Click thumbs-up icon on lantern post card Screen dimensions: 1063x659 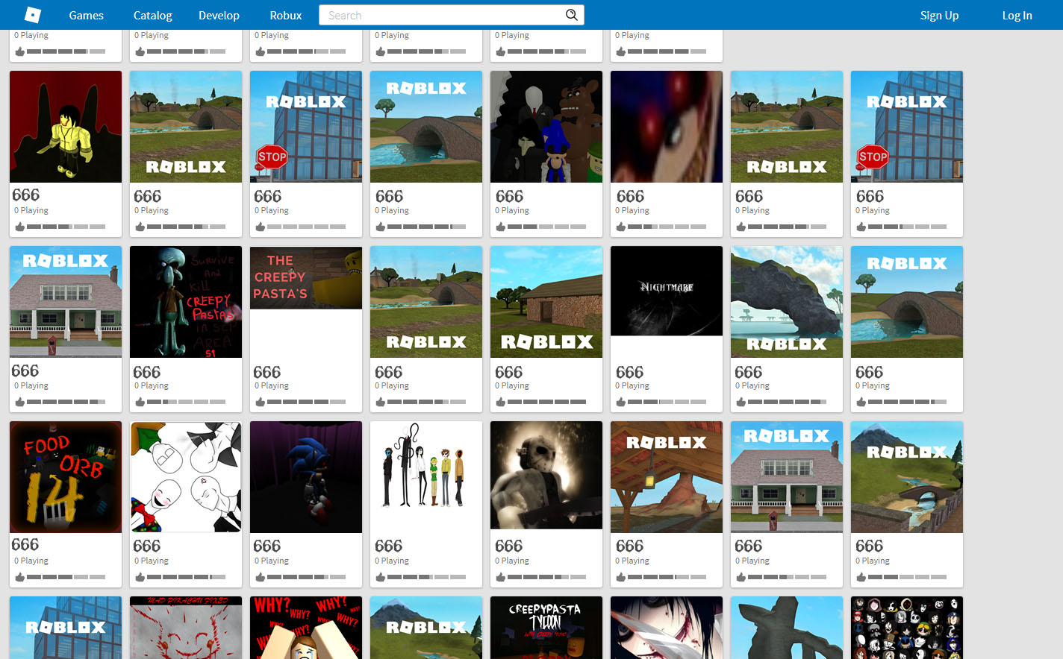click(x=620, y=577)
